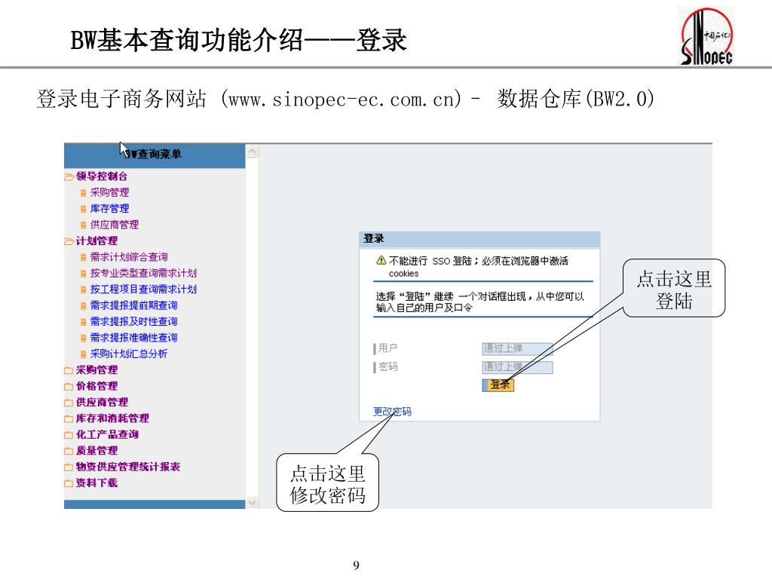Image resolution: width=772 pixels, height=579 pixels.
Task: Select the 化工产品查询 menu label
Action: (x=107, y=434)
